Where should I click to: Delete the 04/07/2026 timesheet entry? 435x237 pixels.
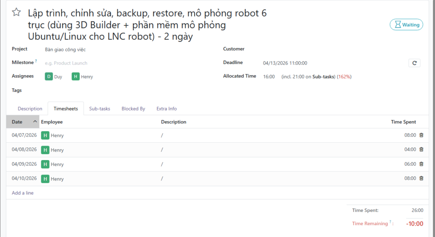421,135
